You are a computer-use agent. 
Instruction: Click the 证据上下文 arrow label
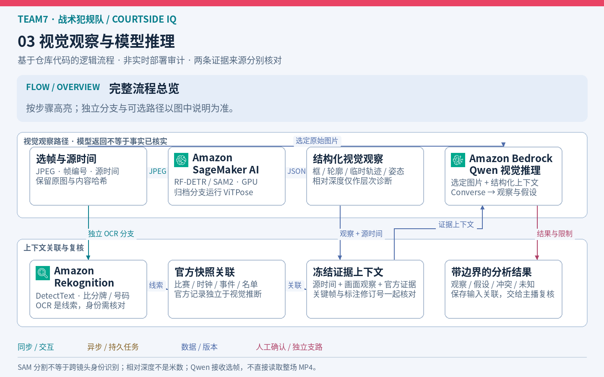tap(456, 225)
